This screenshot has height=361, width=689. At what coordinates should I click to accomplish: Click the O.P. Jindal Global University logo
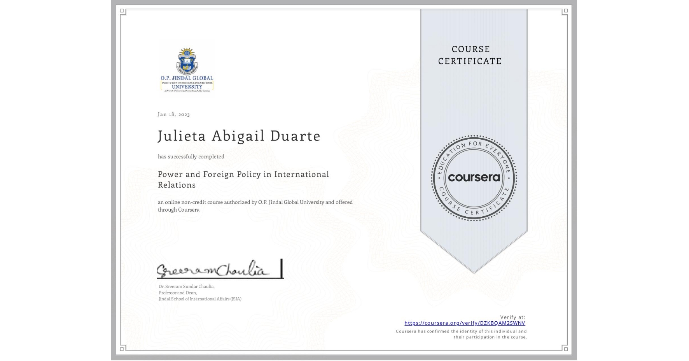click(187, 68)
